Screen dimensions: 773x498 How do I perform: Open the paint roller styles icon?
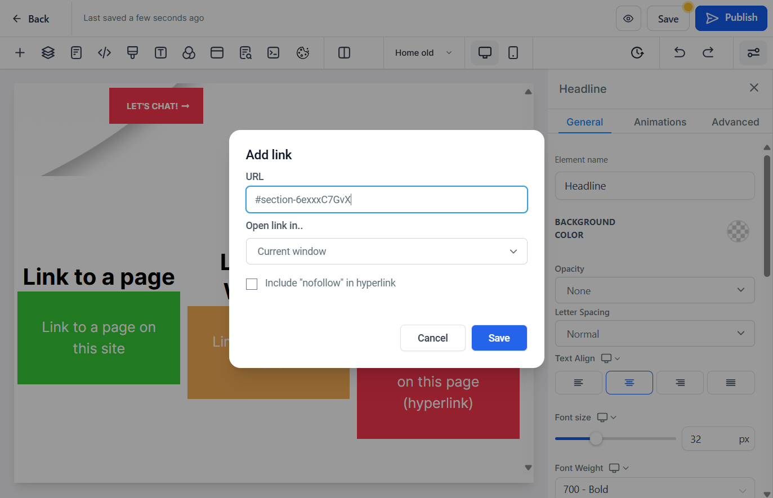tap(132, 53)
